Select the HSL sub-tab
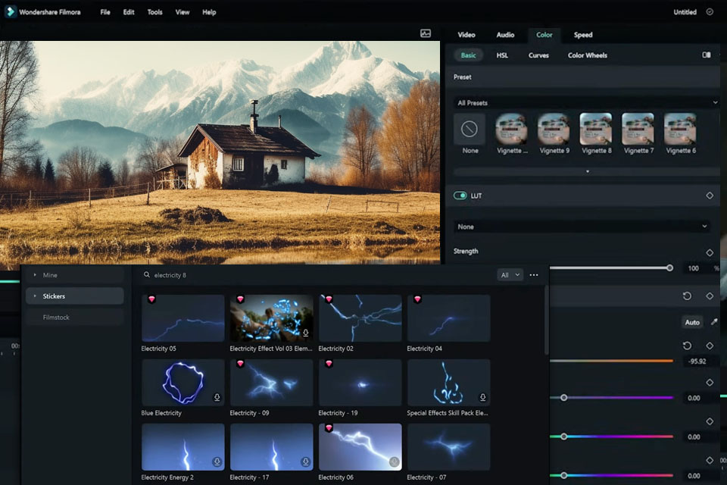 502,55
